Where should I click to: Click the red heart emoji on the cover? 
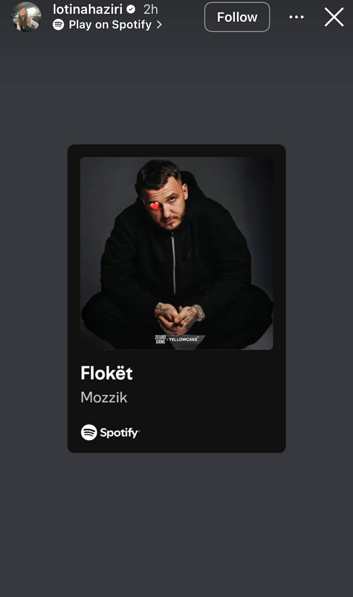[x=155, y=206]
